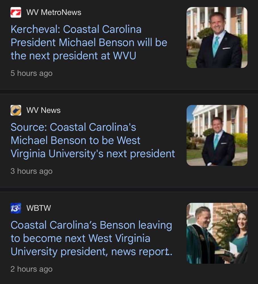The image size is (258, 284).
Task: Click the WV MetroNews logo icon
Action: [x=16, y=12]
